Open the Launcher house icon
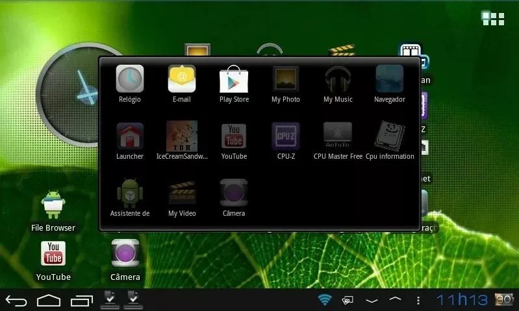The height and width of the screenshot is (311, 519). (x=130, y=135)
